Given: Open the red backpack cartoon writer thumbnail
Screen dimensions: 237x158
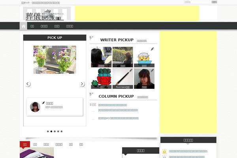Looking at the screenshot, I should 101,79.
